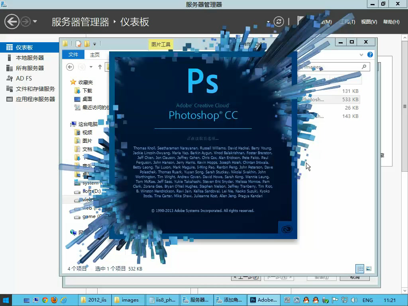Go back in the Explorer window
Screen dimensions: 408x306
point(70,67)
